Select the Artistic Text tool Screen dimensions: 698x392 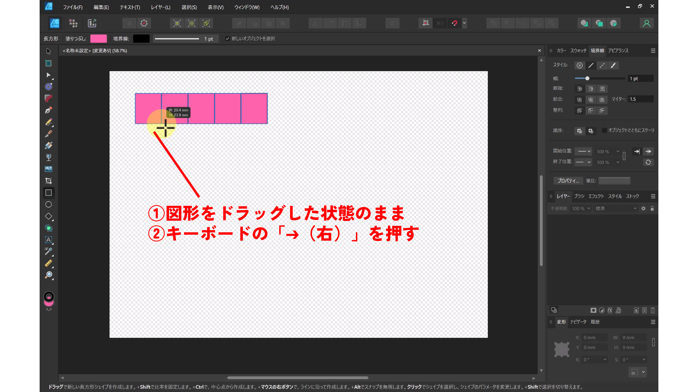point(48,240)
